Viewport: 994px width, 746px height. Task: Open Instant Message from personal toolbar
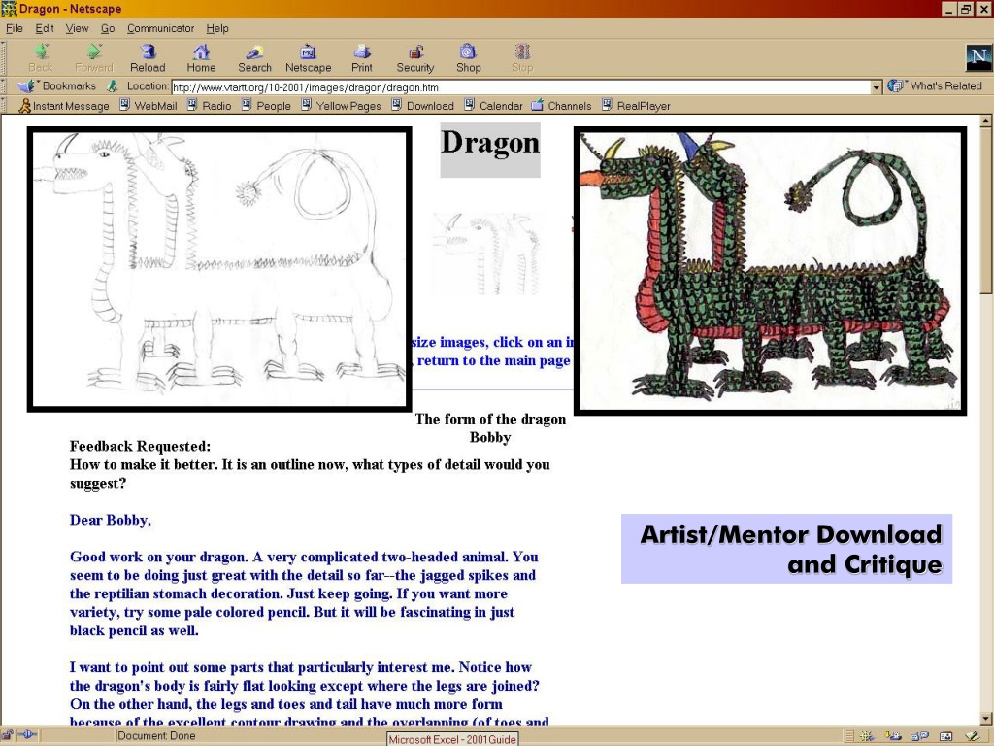pyautogui.click(x=64, y=105)
